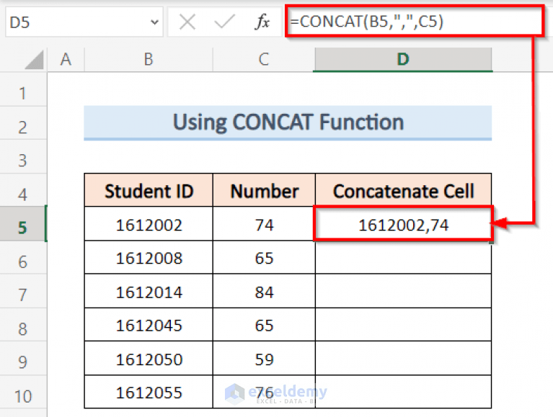Select column B header
553x417 pixels.
coord(149,59)
